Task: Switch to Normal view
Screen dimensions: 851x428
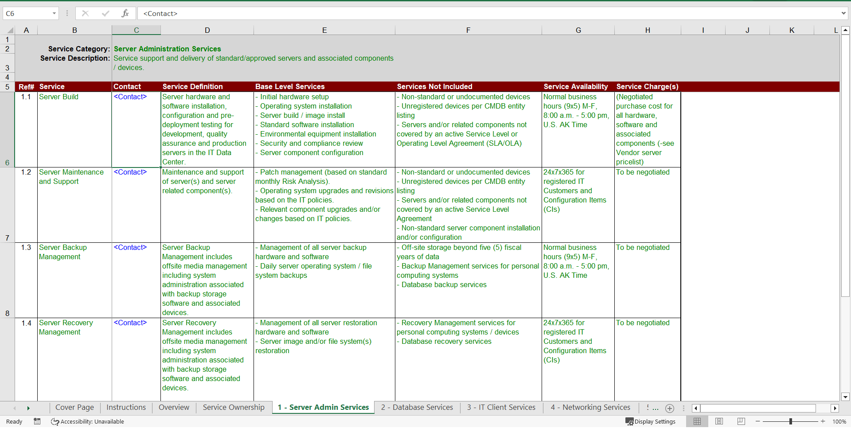Action: 697,421
